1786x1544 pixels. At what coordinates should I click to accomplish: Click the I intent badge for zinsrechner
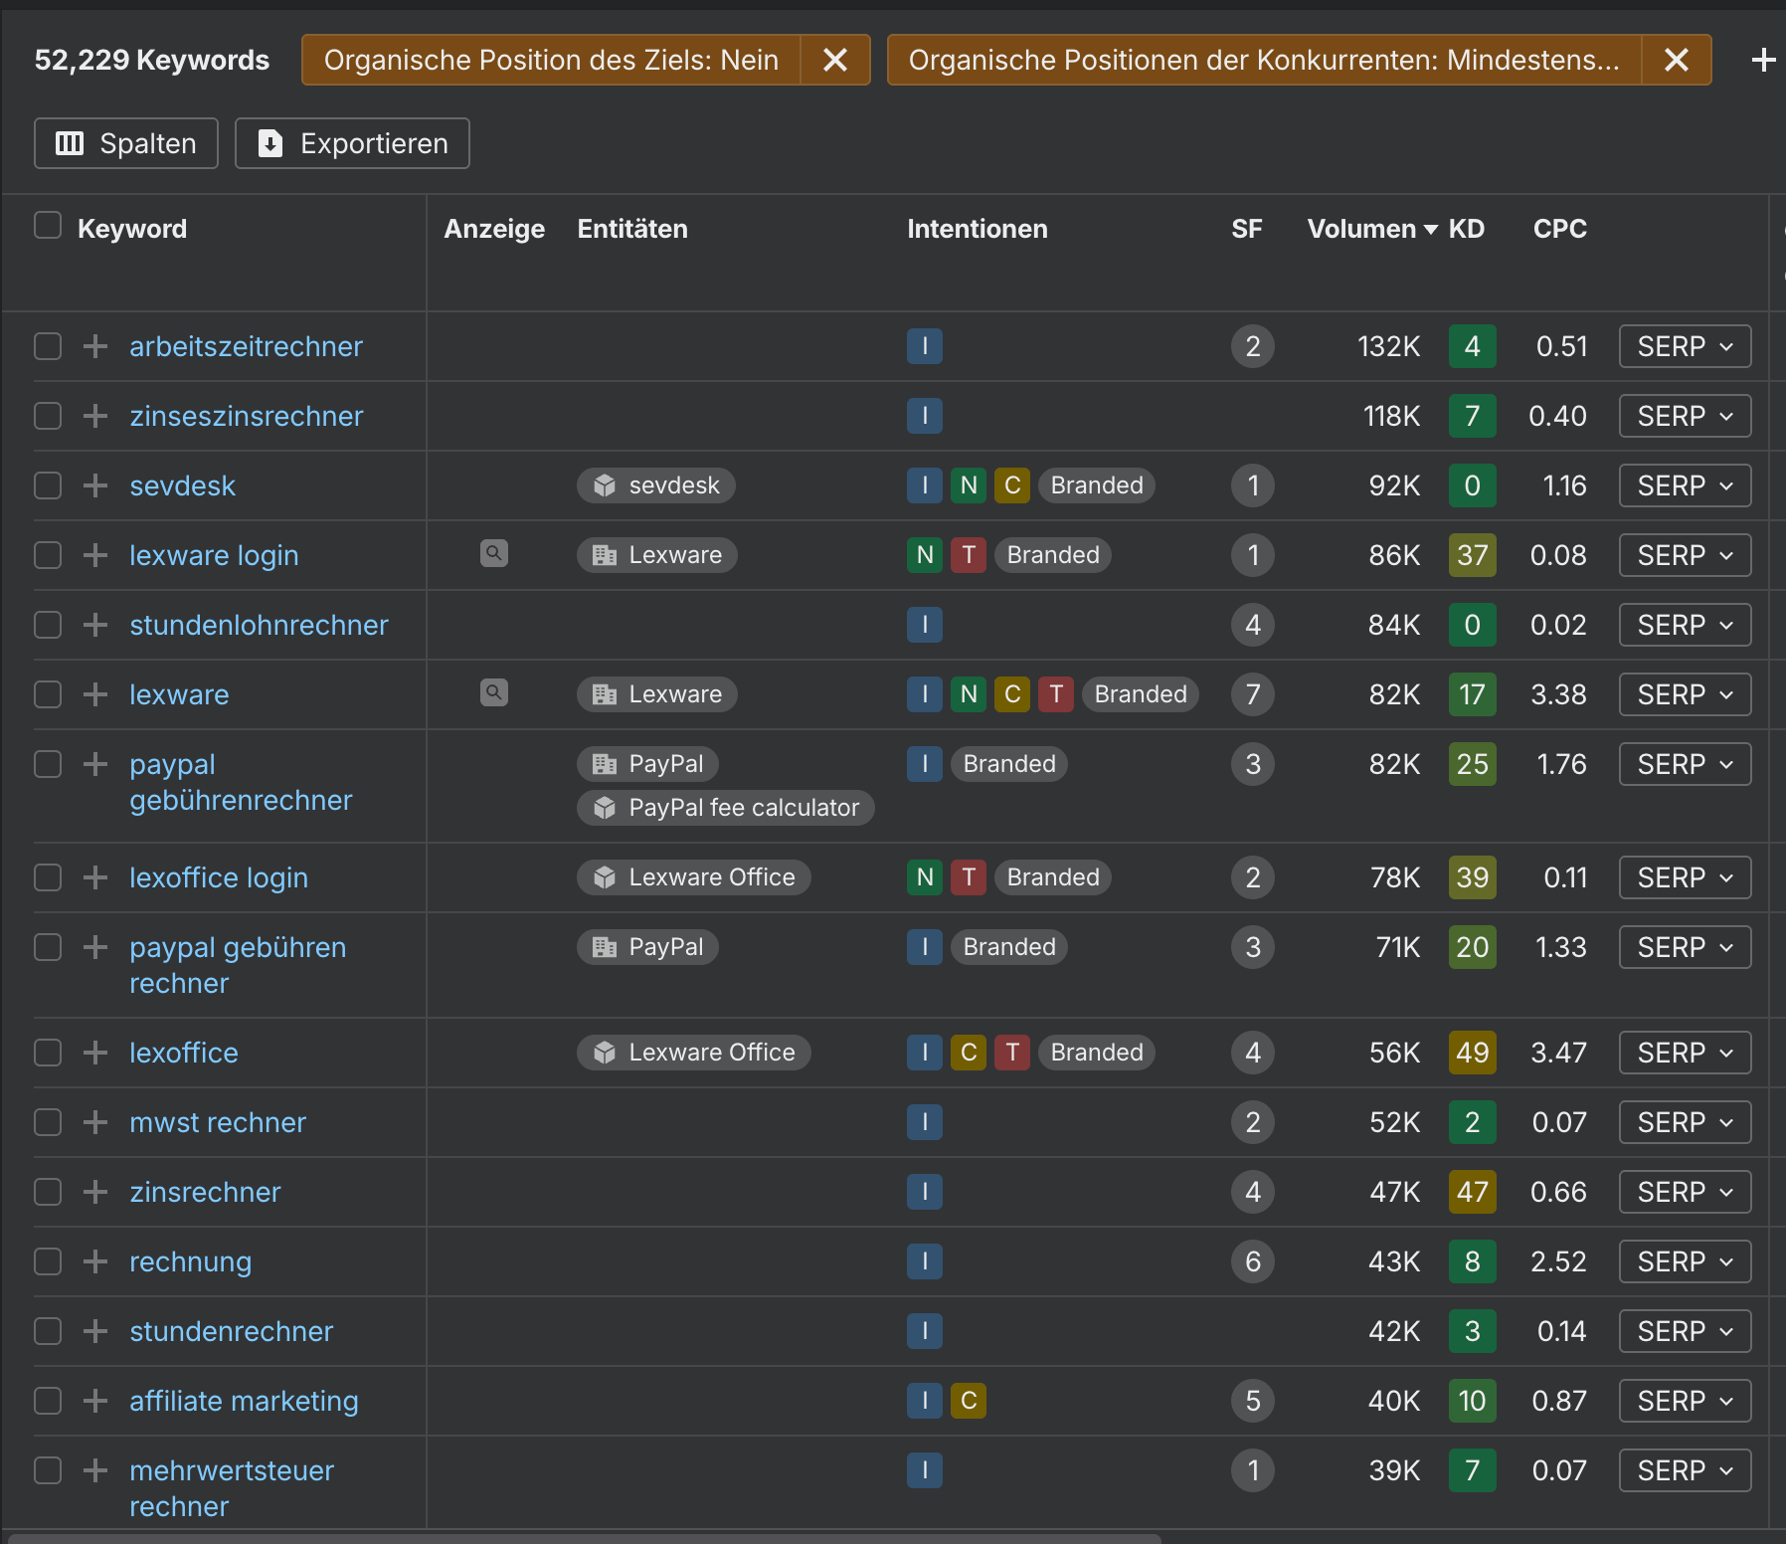click(x=925, y=1192)
